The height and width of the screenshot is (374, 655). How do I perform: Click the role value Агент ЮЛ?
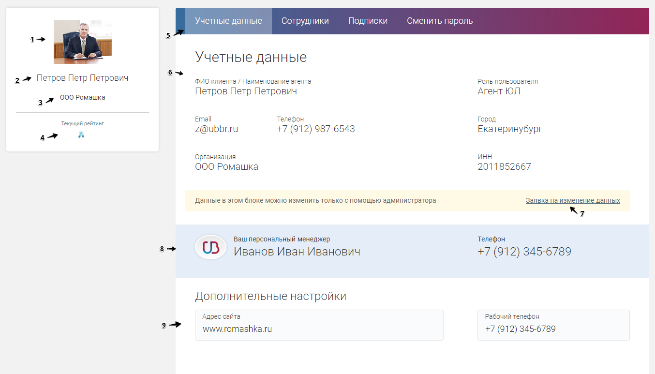(x=499, y=91)
